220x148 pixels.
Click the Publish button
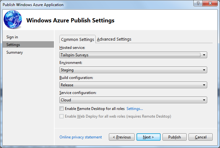pos(174,137)
